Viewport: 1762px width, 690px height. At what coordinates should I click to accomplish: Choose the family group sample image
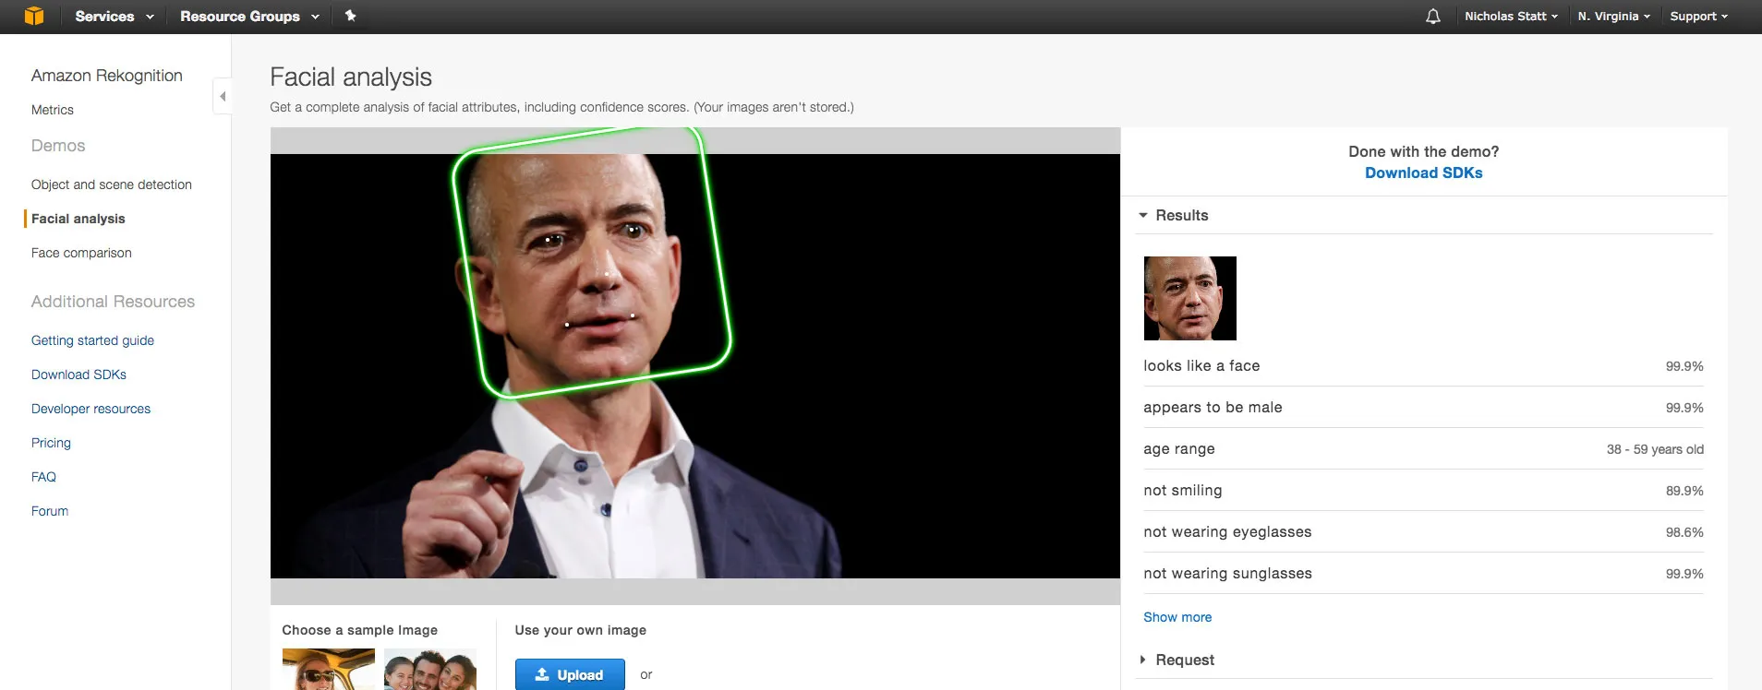(429, 670)
